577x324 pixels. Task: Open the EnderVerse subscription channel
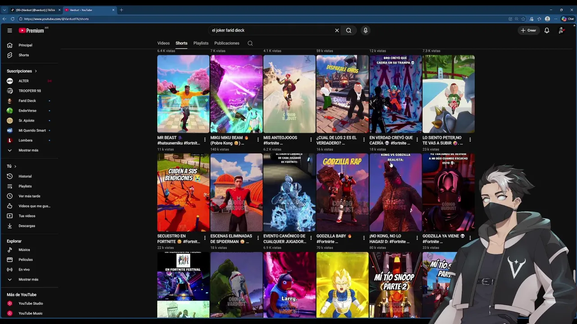tap(29, 111)
